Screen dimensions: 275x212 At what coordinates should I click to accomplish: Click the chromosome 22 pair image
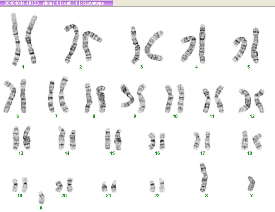coord(157,185)
